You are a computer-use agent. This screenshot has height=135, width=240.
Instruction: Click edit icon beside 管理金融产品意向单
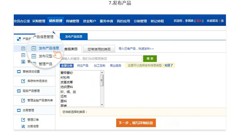23,101
